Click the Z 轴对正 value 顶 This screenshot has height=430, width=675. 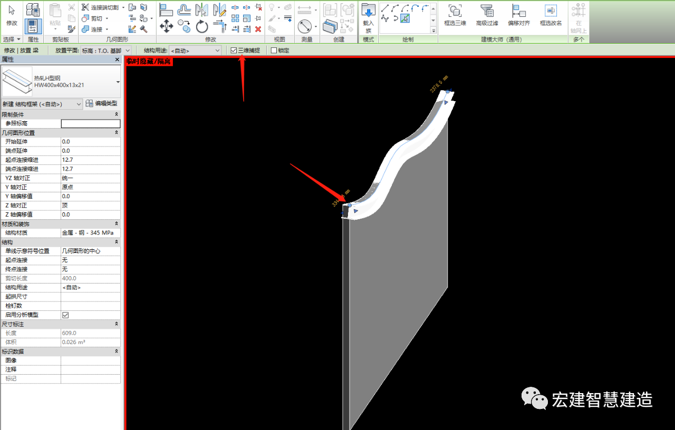pyautogui.click(x=91, y=206)
